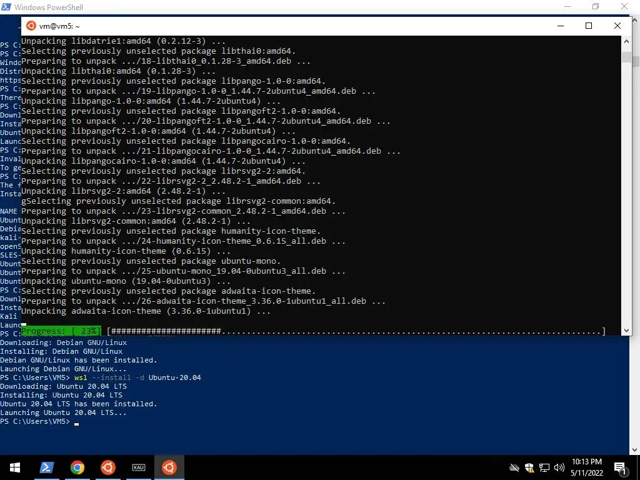640x480 pixels.
Task: Select the active Ubuntu terminal taskbar icon
Action: (169, 467)
